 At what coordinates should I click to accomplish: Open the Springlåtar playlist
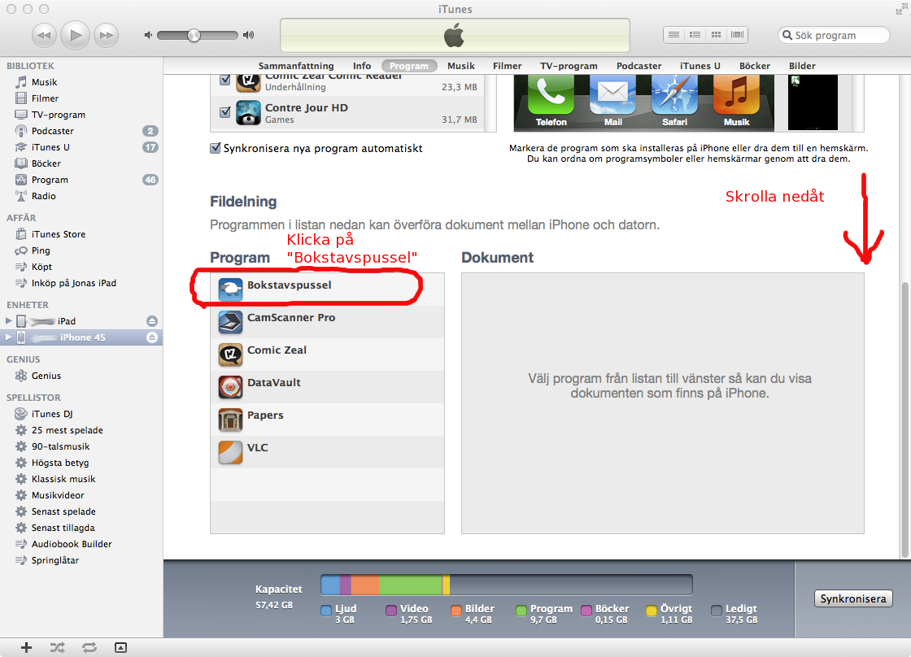81,560
